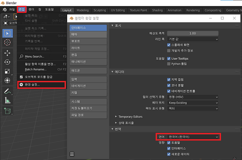Image resolution: width=242 pixels, height=160 pixels.
Task: Click the magnifier icon of Menu Search
Action: point(21,57)
